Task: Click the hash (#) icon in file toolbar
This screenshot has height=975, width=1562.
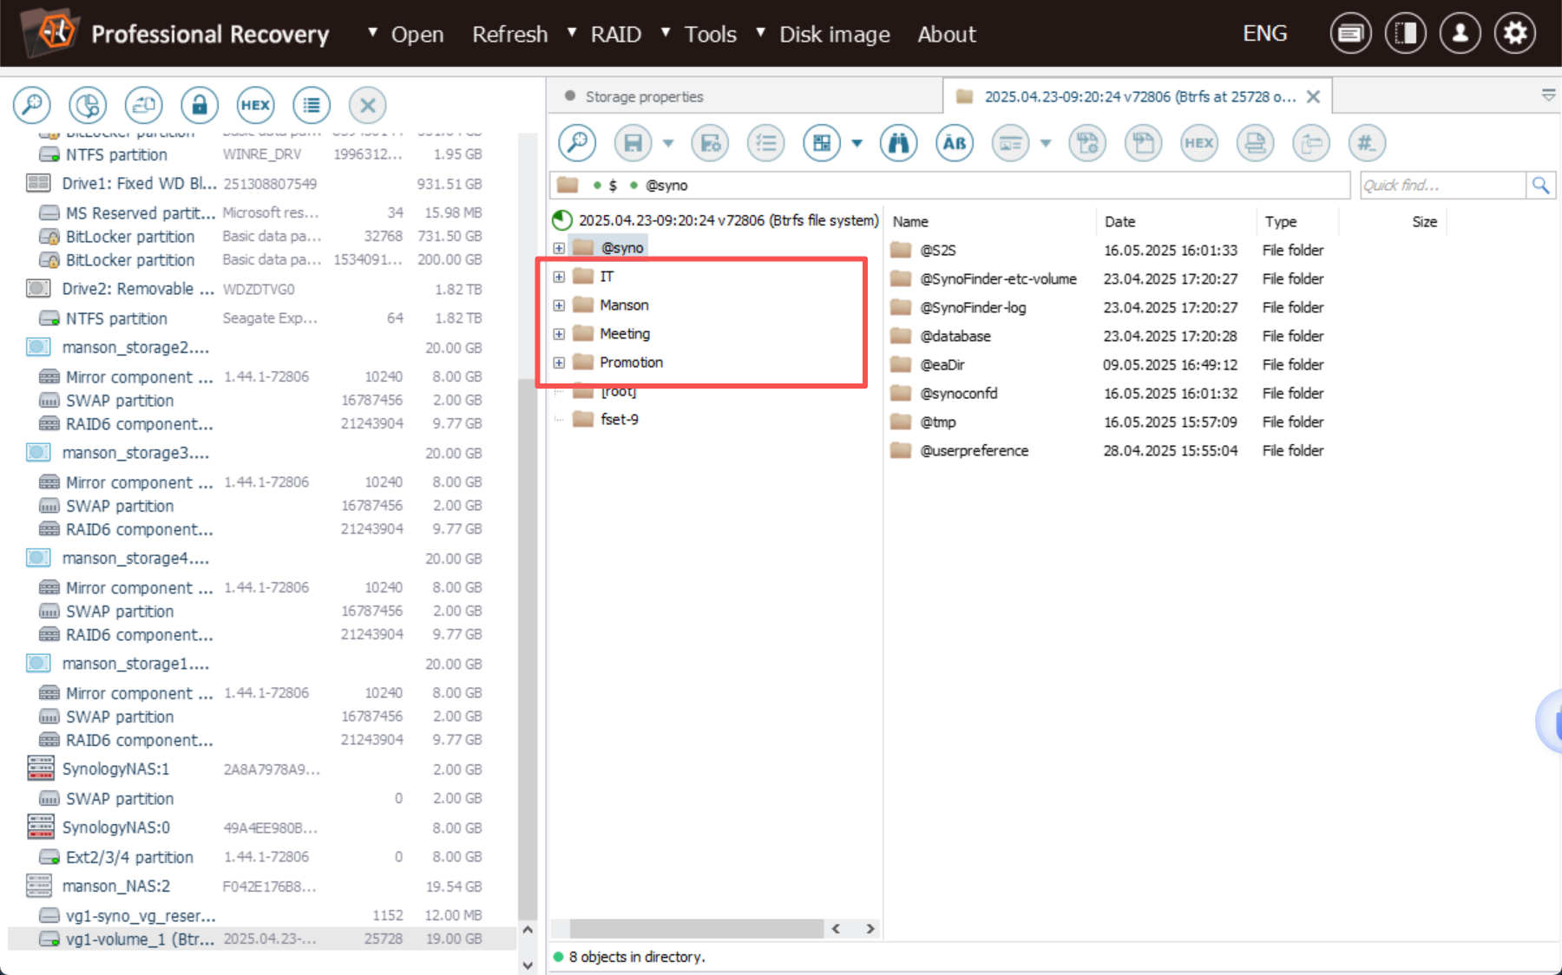Action: [1367, 143]
